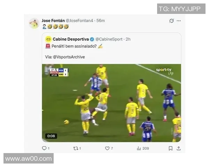Play the football penalty video
The width and height of the screenshot is (209, 167).
pyautogui.click(x=111, y=103)
